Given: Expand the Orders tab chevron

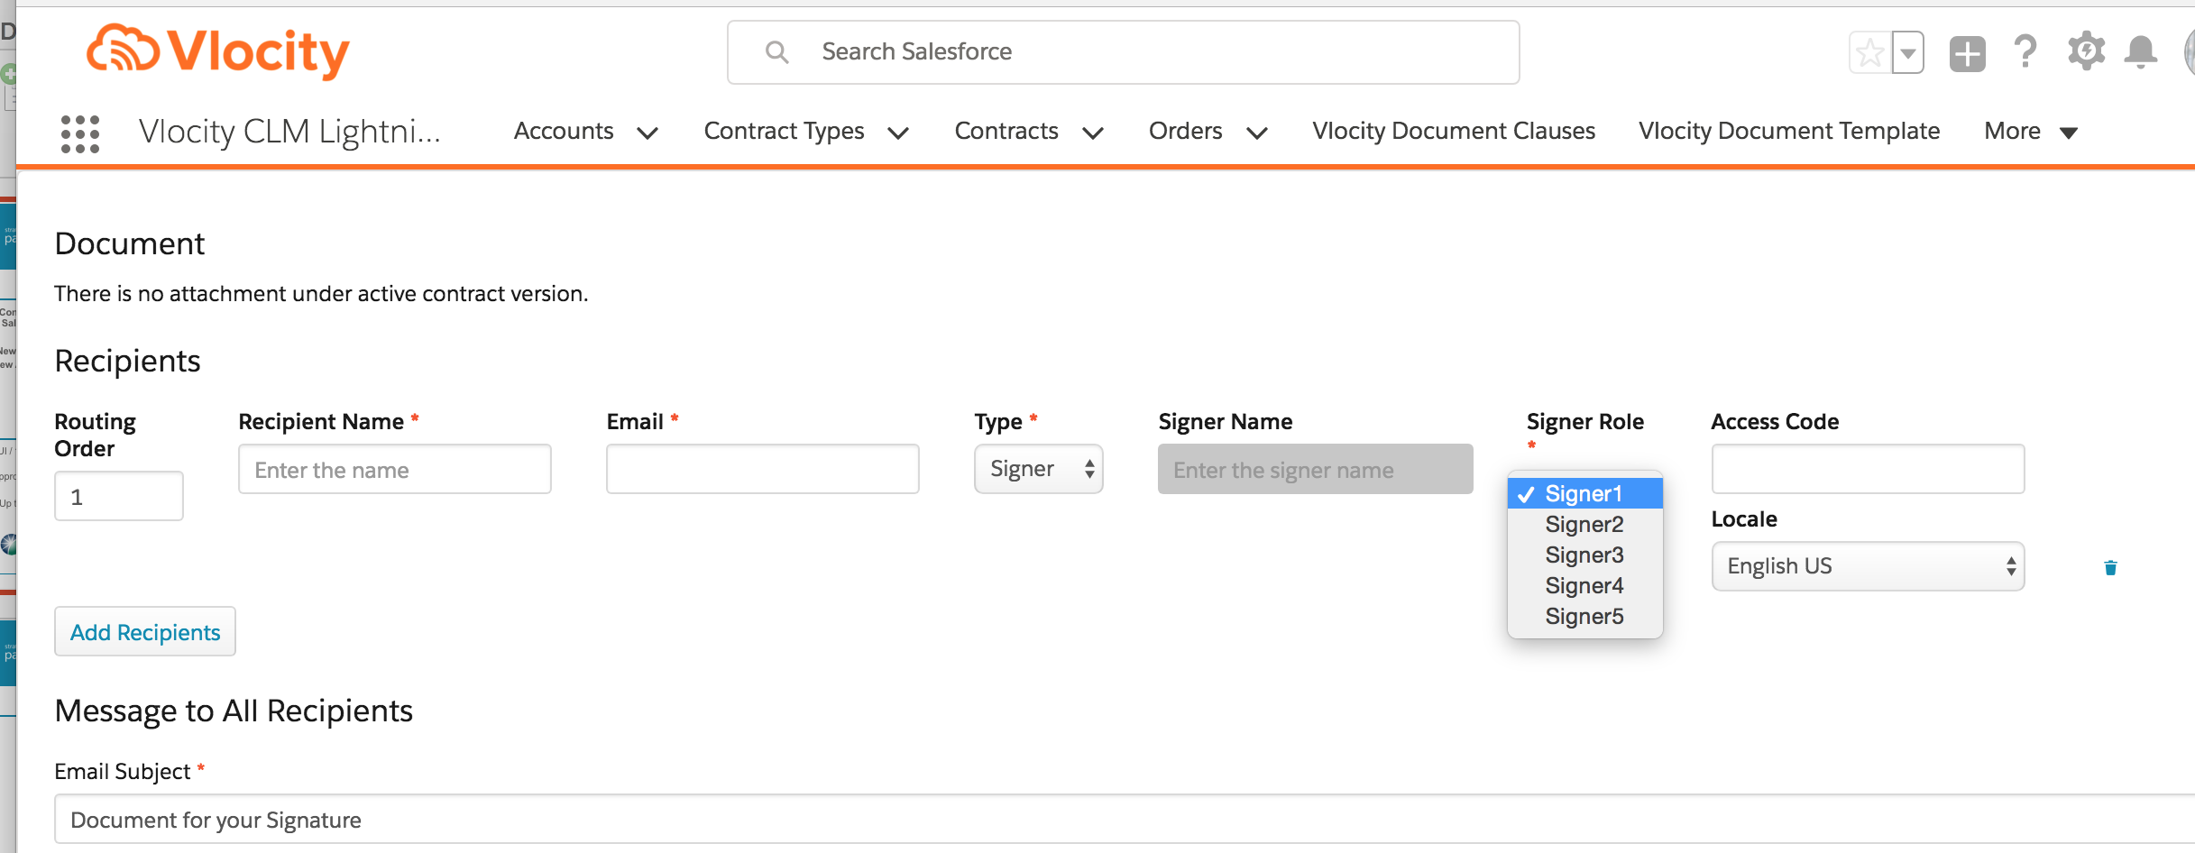Looking at the screenshot, I should (1257, 133).
